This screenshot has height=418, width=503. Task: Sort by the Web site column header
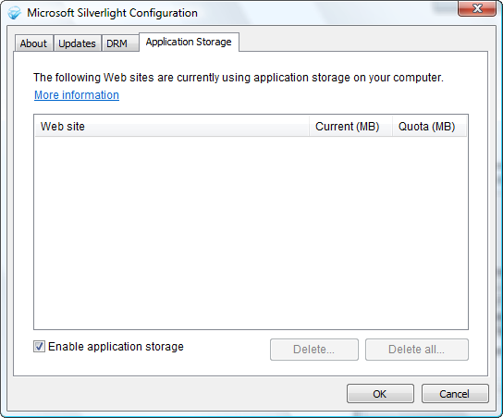coord(172,127)
